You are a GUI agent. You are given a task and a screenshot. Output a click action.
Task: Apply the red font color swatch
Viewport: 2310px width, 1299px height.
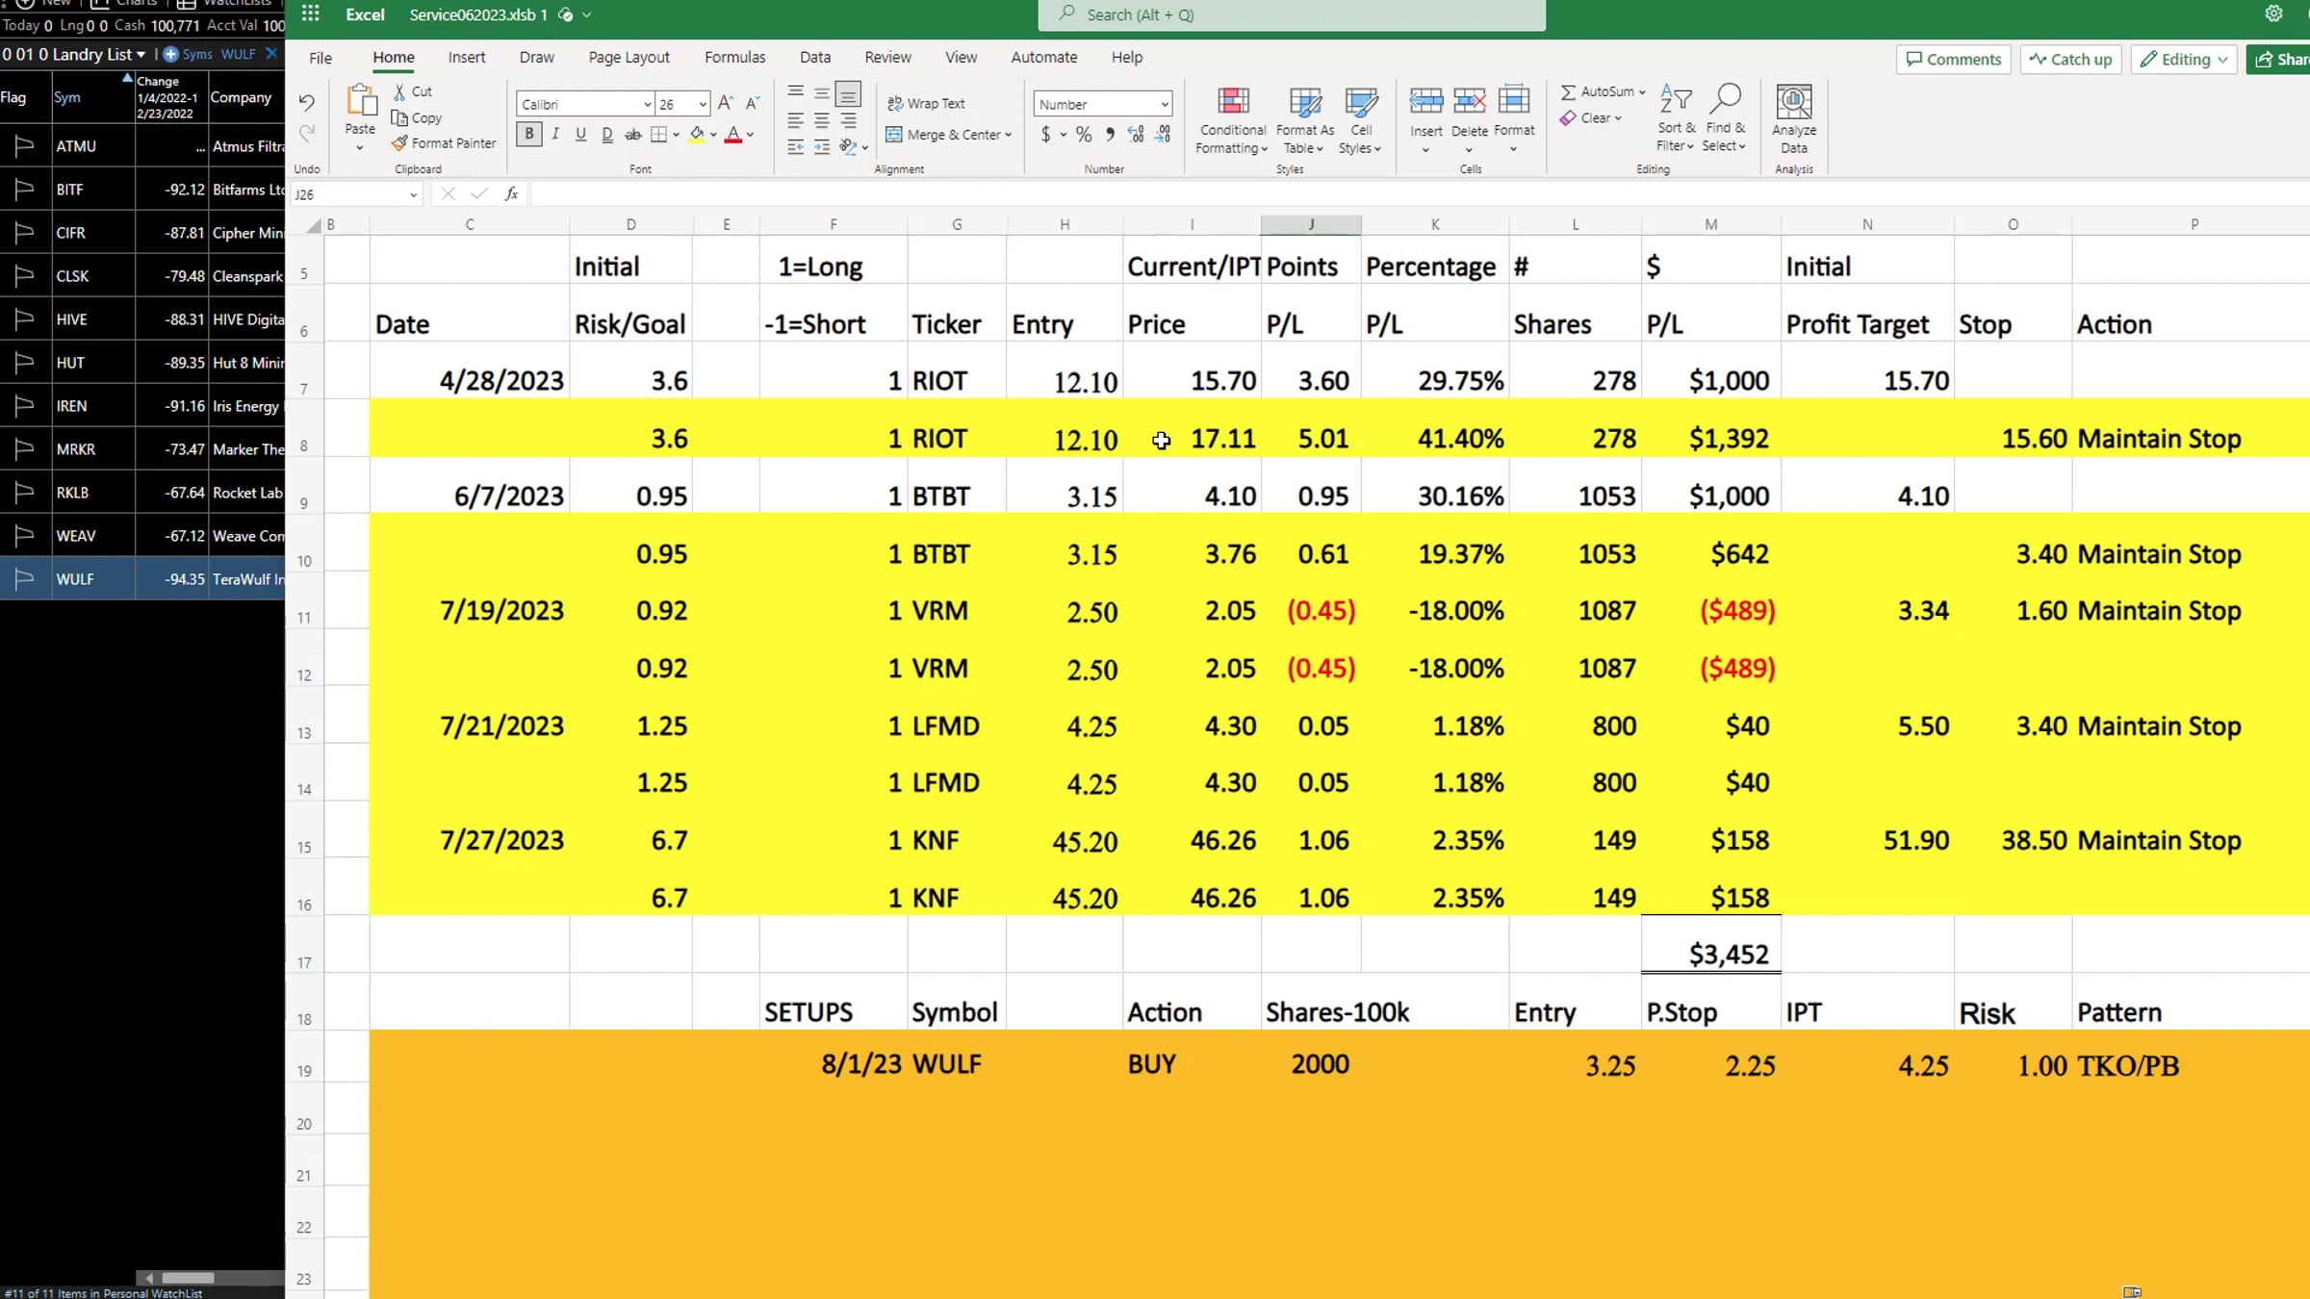(733, 135)
